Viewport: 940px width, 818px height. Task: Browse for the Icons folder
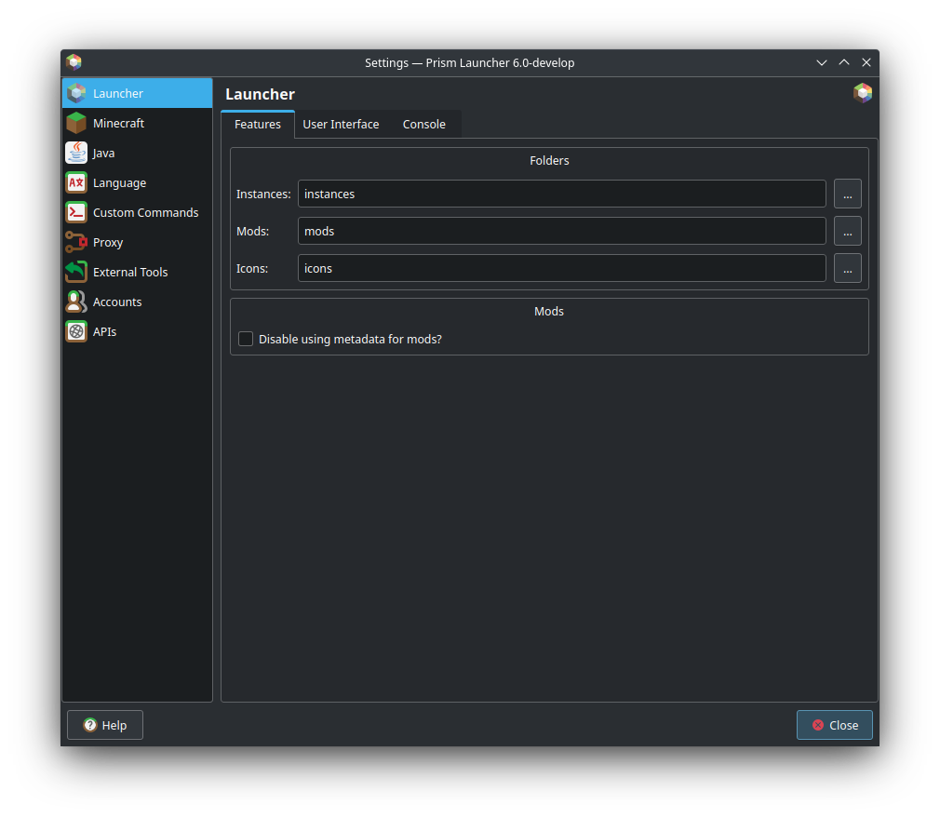pyautogui.click(x=848, y=268)
